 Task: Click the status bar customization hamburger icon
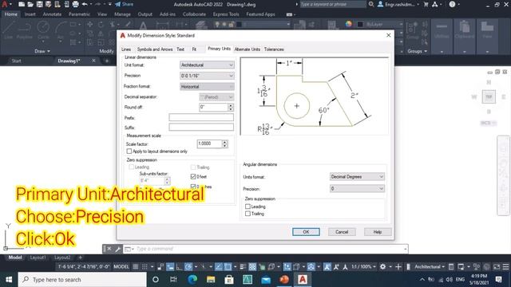coord(505,267)
